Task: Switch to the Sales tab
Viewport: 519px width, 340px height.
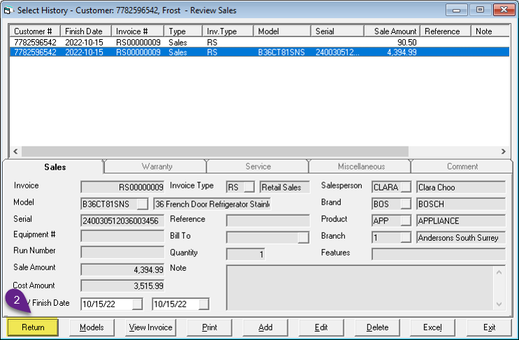Action: point(55,167)
